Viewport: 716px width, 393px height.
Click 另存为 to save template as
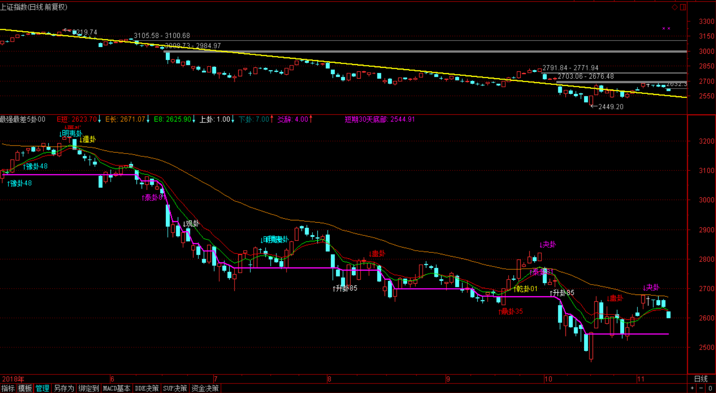[64, 388]
